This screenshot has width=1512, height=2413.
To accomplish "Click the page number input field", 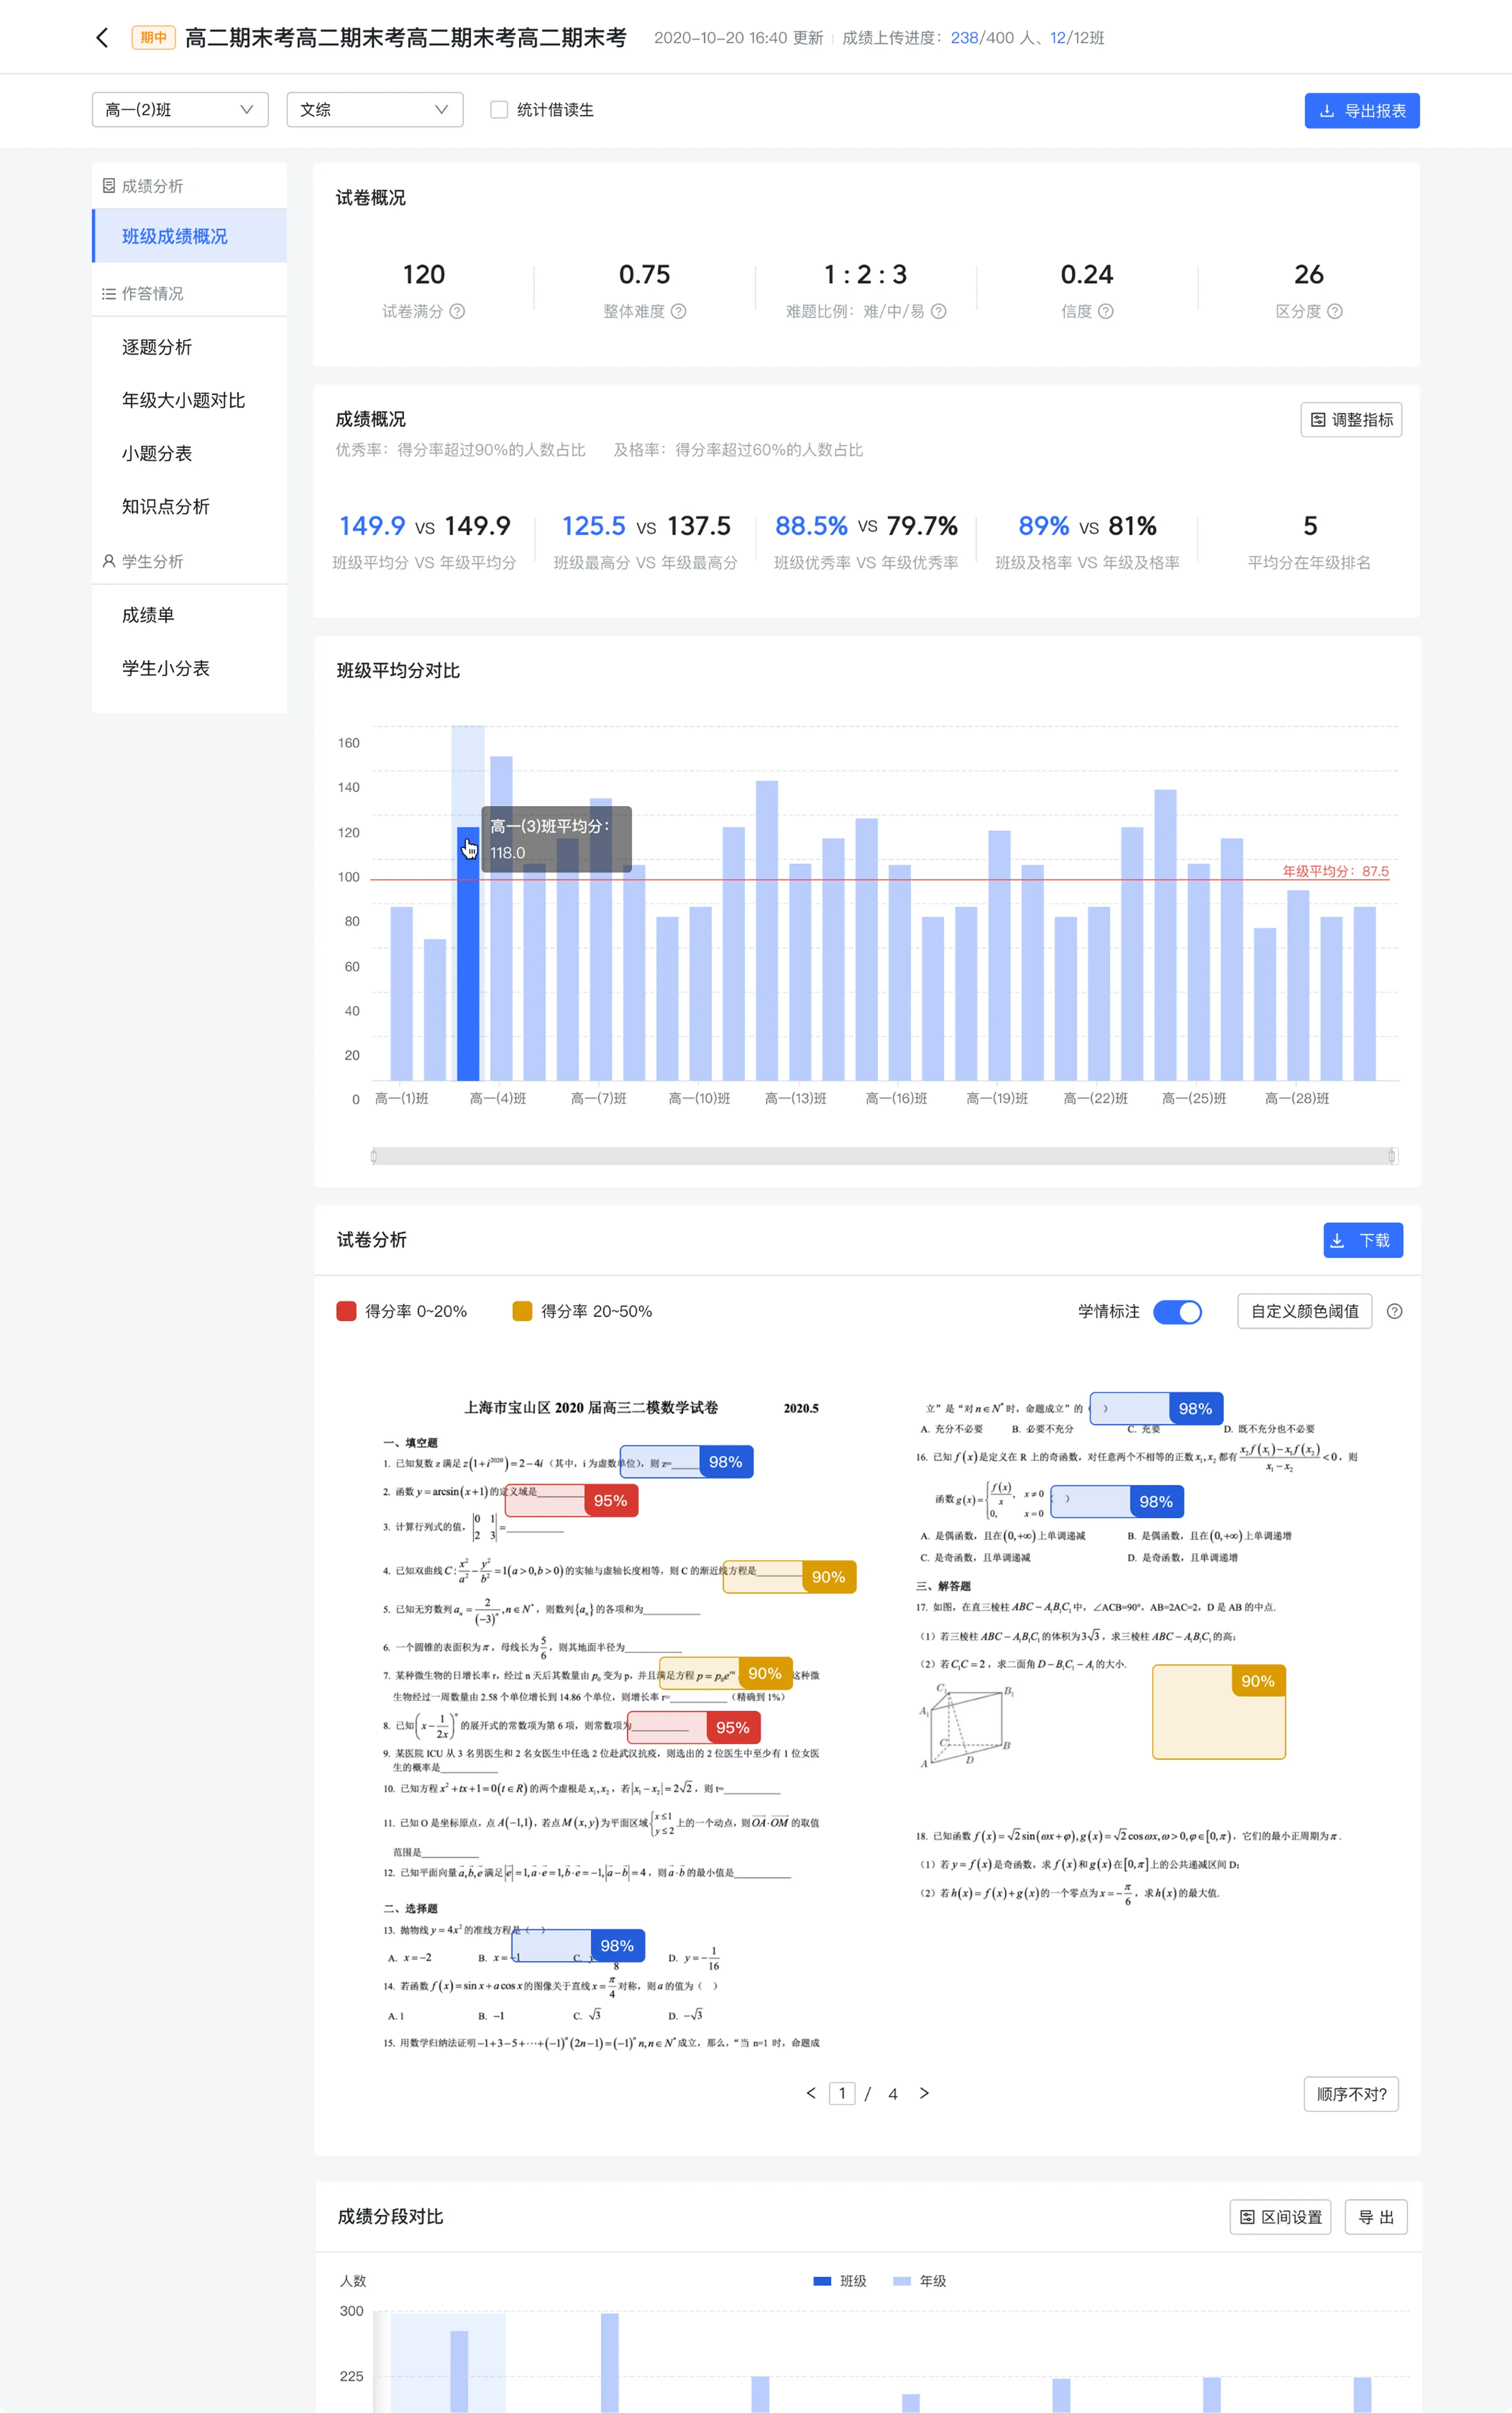I will click(x=842, y=2093).
